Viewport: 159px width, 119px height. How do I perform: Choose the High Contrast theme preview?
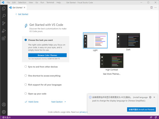tap(112, 61)
